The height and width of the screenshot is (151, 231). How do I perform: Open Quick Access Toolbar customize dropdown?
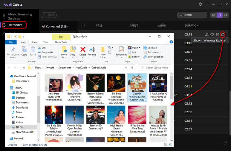(23, 36)
